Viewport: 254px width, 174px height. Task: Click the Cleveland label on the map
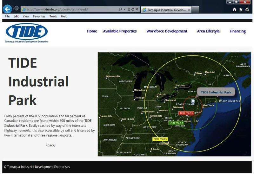[x=170, y=100]
